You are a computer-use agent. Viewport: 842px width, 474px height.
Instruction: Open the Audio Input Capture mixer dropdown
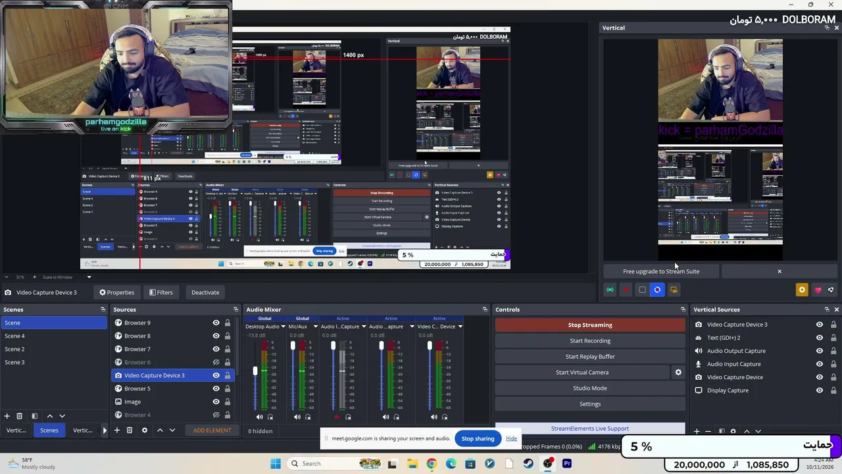(364, 327)
